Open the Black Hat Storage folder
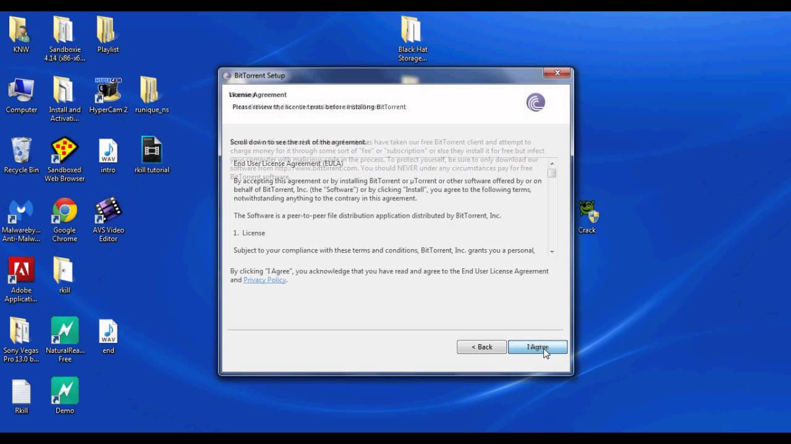Screen dimensions: 791x444 412,39
